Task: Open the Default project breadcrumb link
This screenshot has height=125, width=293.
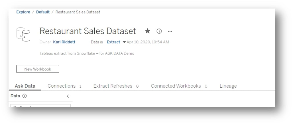Action: (43, 12)
